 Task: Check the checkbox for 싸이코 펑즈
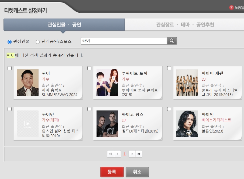pyautogui.click(x=89, y=109)
